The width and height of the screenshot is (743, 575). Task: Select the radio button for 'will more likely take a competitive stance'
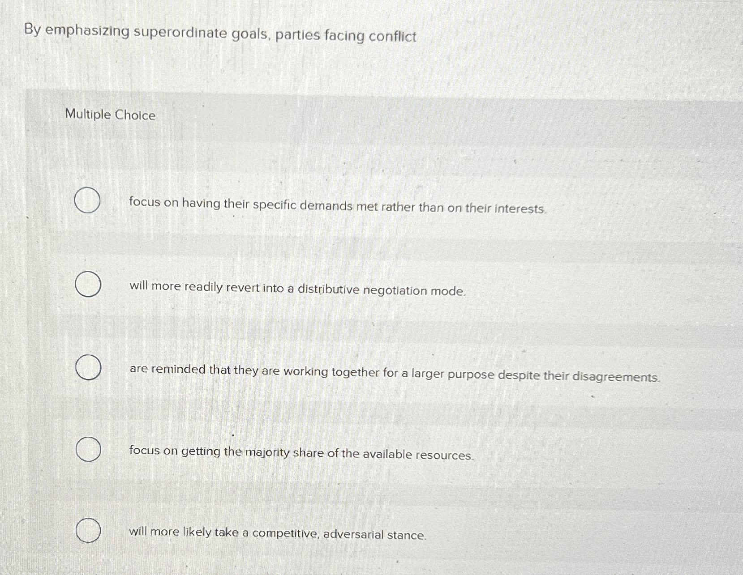pos(88,531)
